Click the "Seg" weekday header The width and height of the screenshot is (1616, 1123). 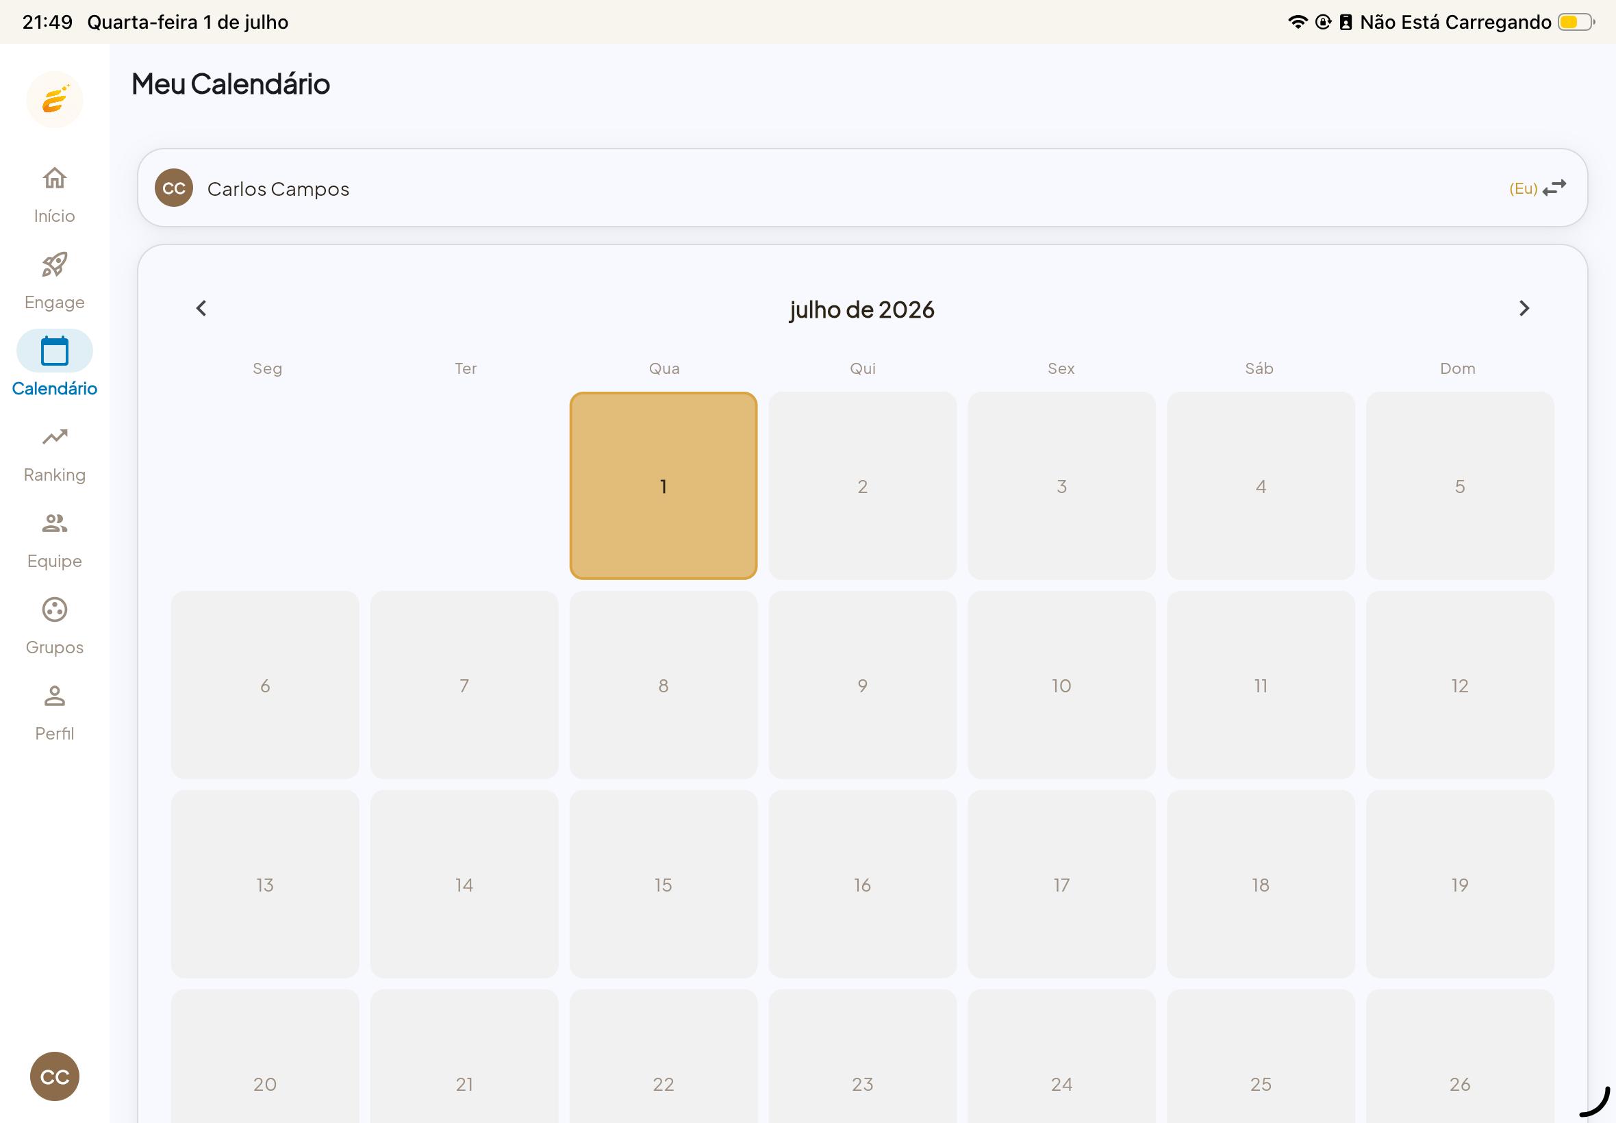(267, 368)
